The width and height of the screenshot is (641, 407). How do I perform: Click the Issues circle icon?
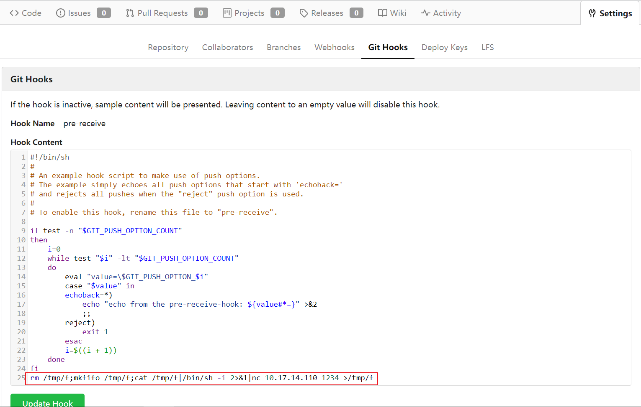(60, 13)
